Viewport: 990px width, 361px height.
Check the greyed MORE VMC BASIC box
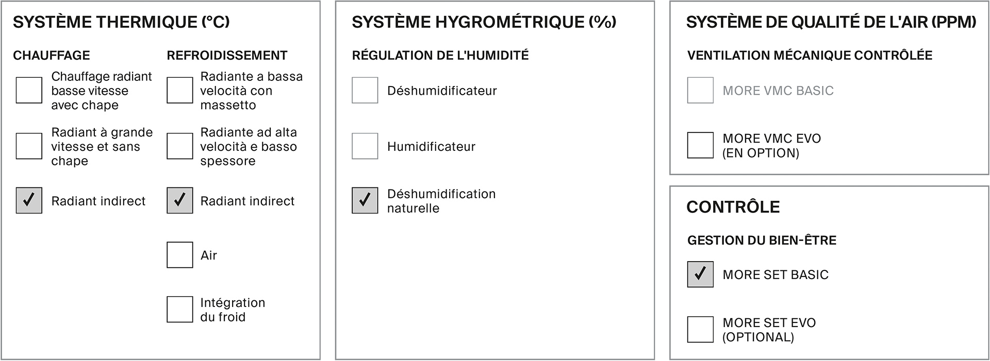click(700, 90)
